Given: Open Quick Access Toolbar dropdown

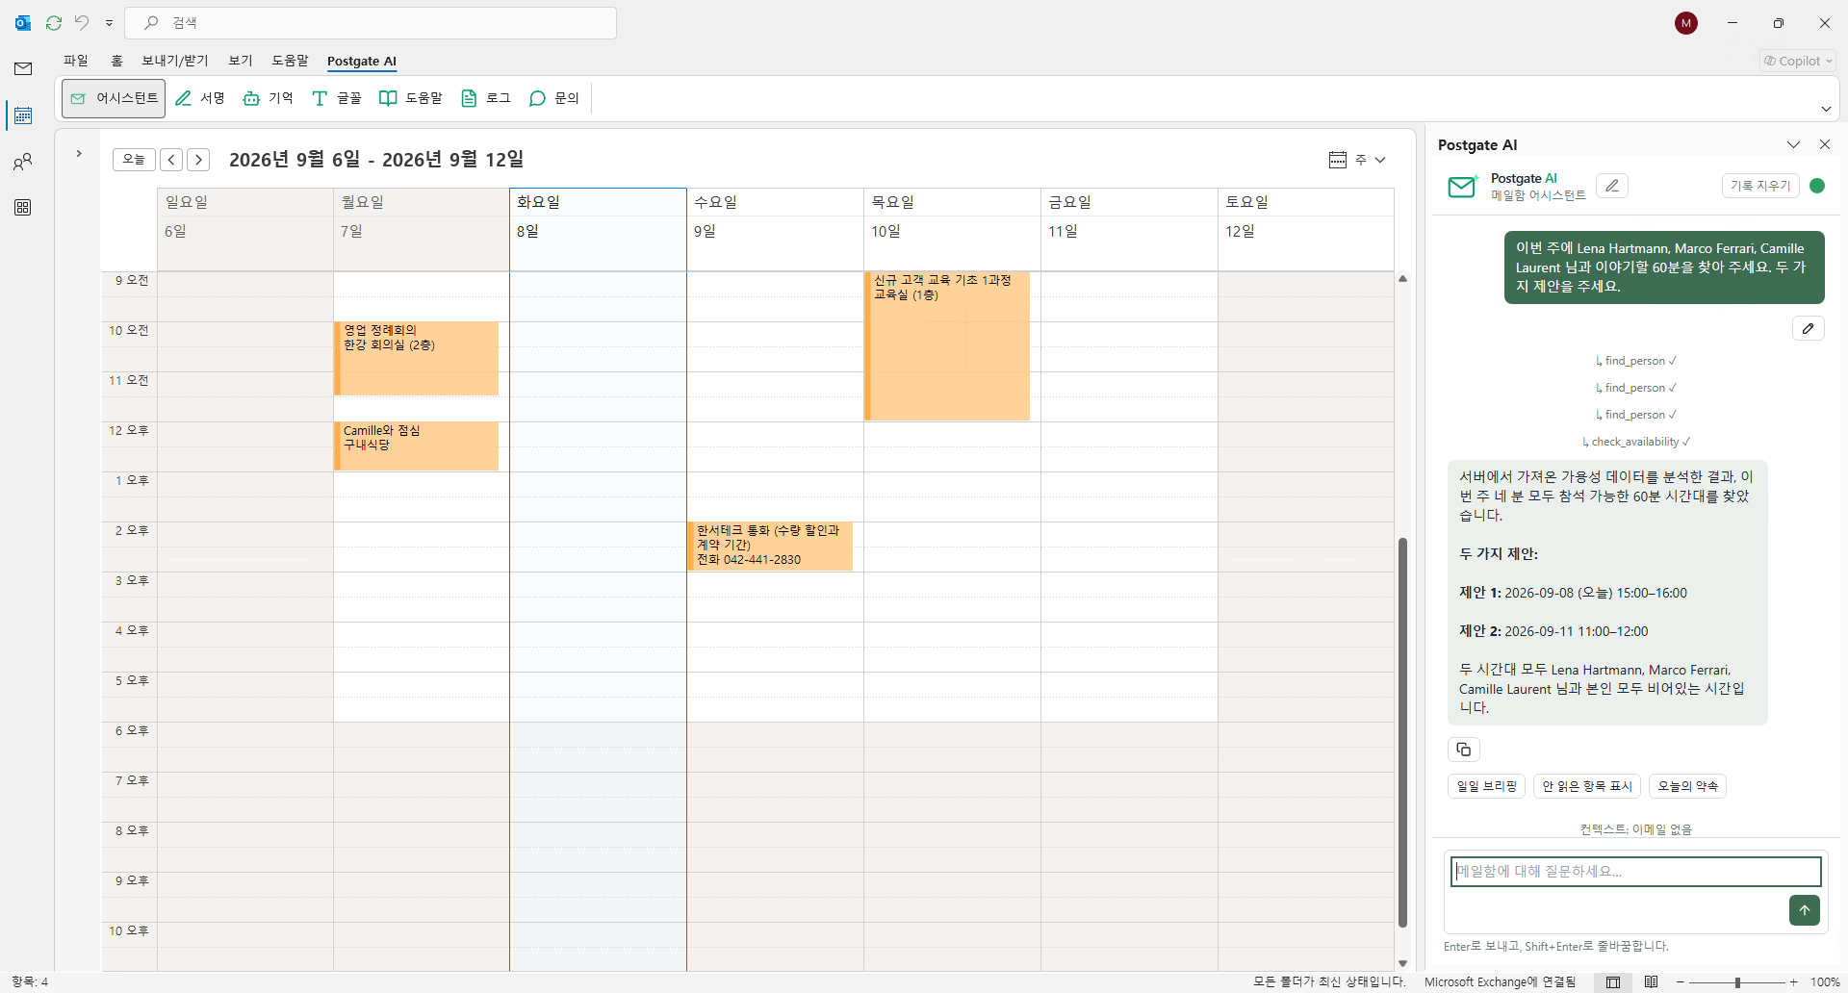Looking at the screenshot, I should coord(109,23).
